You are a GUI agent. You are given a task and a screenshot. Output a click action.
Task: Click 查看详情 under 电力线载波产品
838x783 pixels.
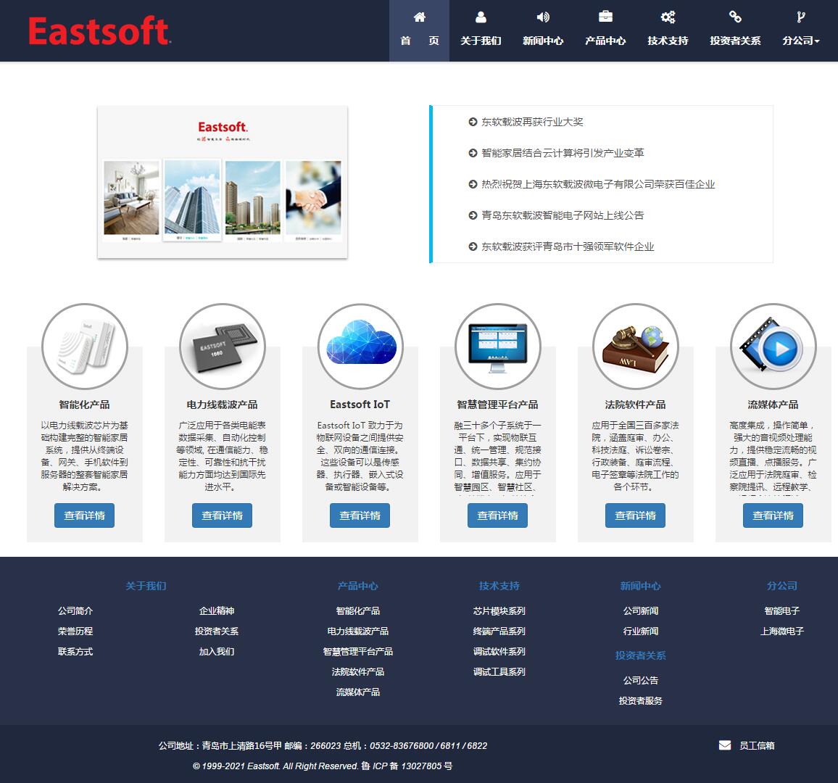223,515
